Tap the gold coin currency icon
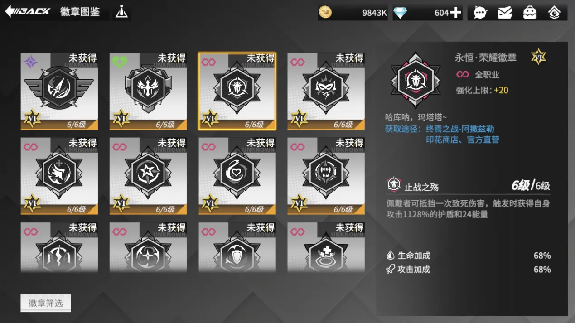The image size is (575, 323). coord(325,12)
